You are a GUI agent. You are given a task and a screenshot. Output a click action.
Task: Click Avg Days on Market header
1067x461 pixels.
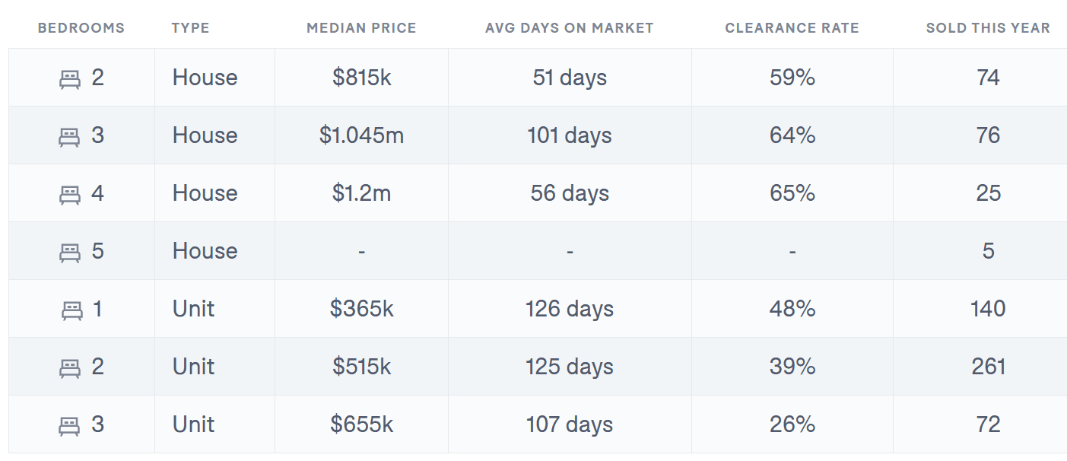[570, 28]
